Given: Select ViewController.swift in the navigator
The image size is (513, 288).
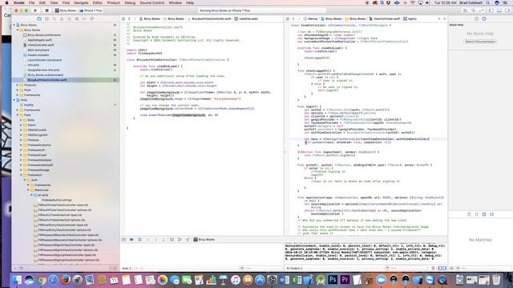Looking at the screenshot, I should coord(41,45).
